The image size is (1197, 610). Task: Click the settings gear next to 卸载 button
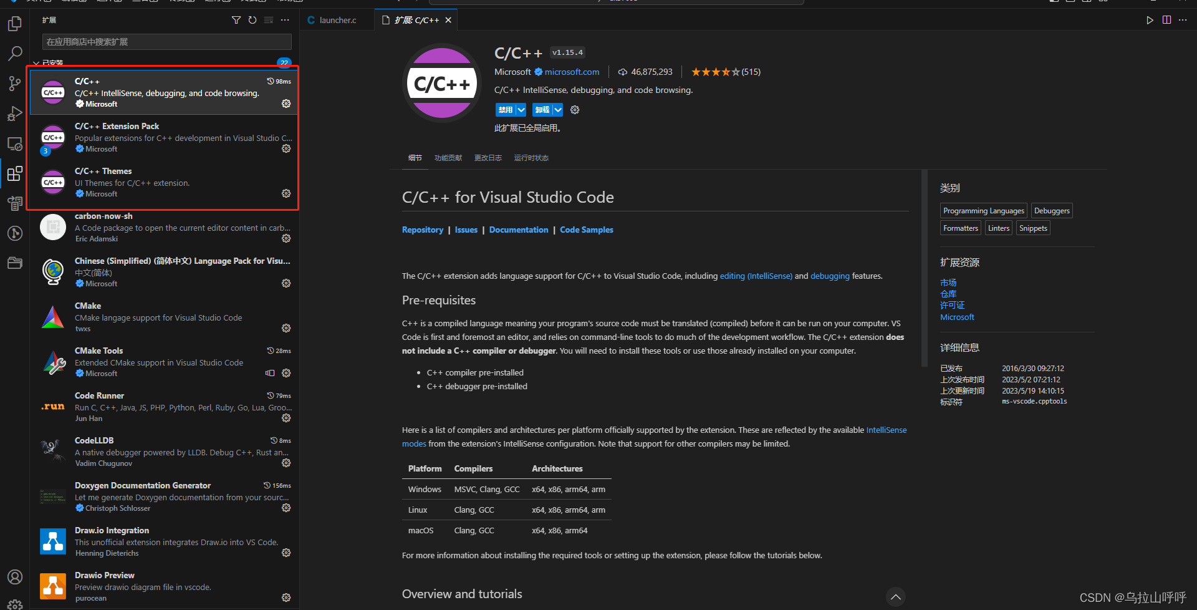[x=575, y=110]
